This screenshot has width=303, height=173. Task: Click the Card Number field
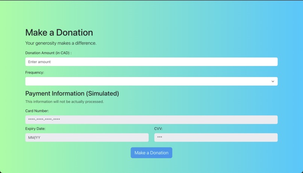click(x=151, y=120)
